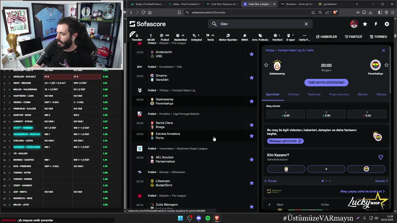Toggle favorite star for AEL Novibet - Panserraikos
397x223 pixels.
tap(252, 160)
